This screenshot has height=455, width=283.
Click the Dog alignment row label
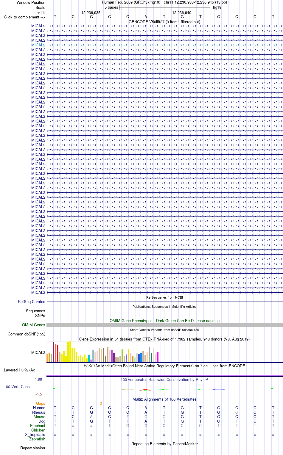click(42, 421)
